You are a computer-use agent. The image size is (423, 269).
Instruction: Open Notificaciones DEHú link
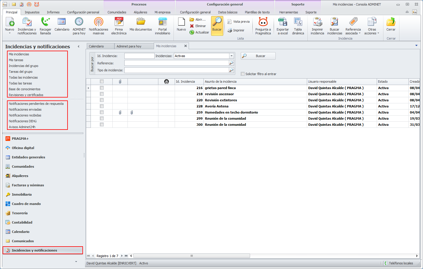23,121
